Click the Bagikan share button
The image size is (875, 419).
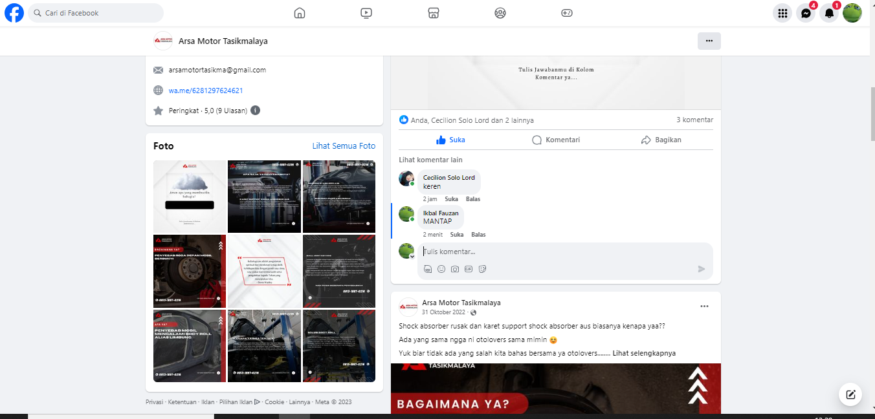661,140
